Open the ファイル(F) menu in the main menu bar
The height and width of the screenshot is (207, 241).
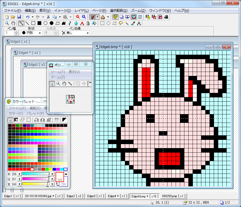12,11
